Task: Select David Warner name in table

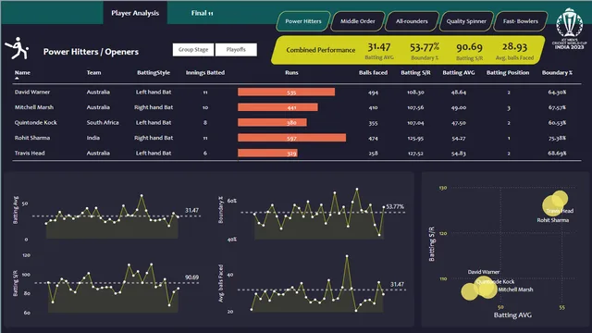Action: (32, 92)
